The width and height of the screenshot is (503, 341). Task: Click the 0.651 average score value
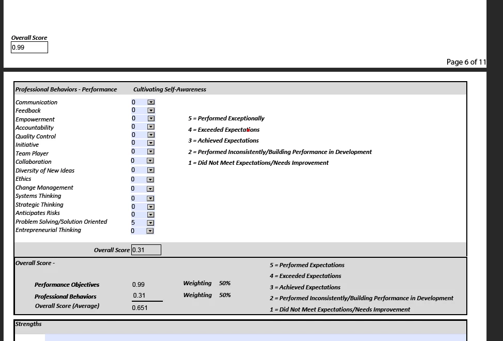click(140, 307)
